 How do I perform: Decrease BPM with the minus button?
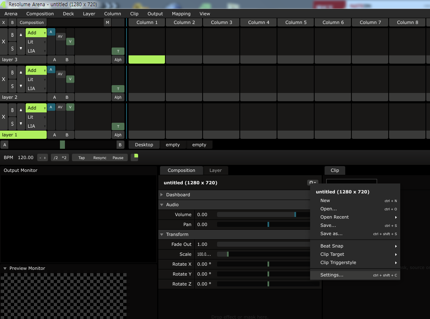point(41,158)
